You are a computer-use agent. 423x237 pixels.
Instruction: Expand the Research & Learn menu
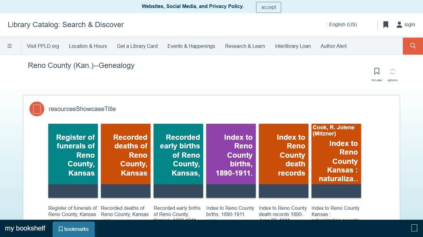[x=245, y=46]
